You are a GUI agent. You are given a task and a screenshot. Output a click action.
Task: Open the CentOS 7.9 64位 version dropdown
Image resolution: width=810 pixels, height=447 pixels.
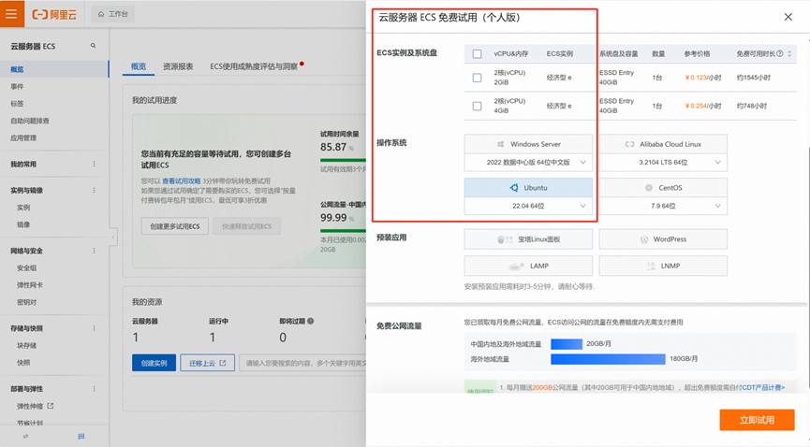pos(663,206)
